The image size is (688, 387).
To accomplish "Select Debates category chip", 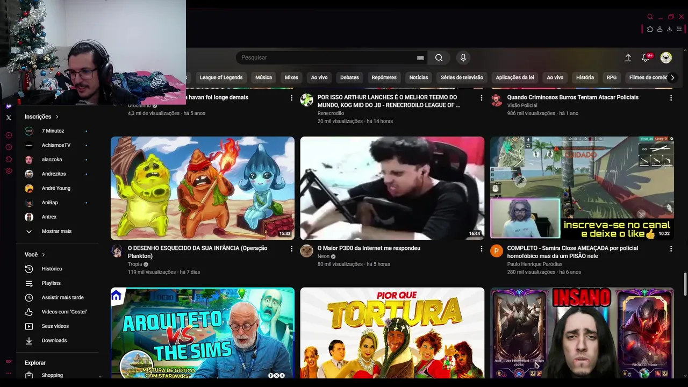I will click(349, 77).
